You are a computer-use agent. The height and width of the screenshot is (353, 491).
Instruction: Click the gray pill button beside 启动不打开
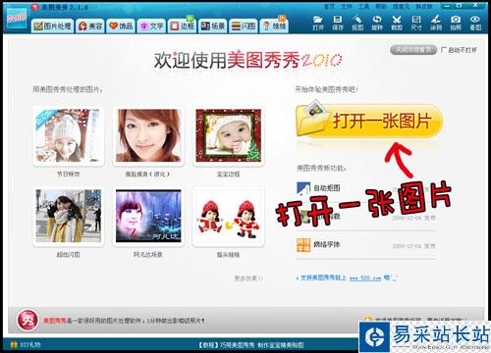[x=413, y=50]
